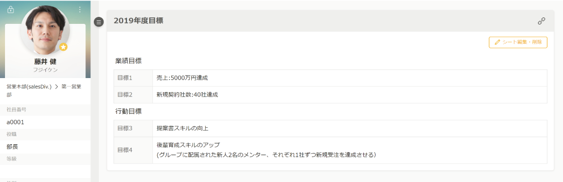The height and width of the screenshot is (182, 563).
Task: Open 営業本部(salesDiv.) department link
Action: pos(29,87)
